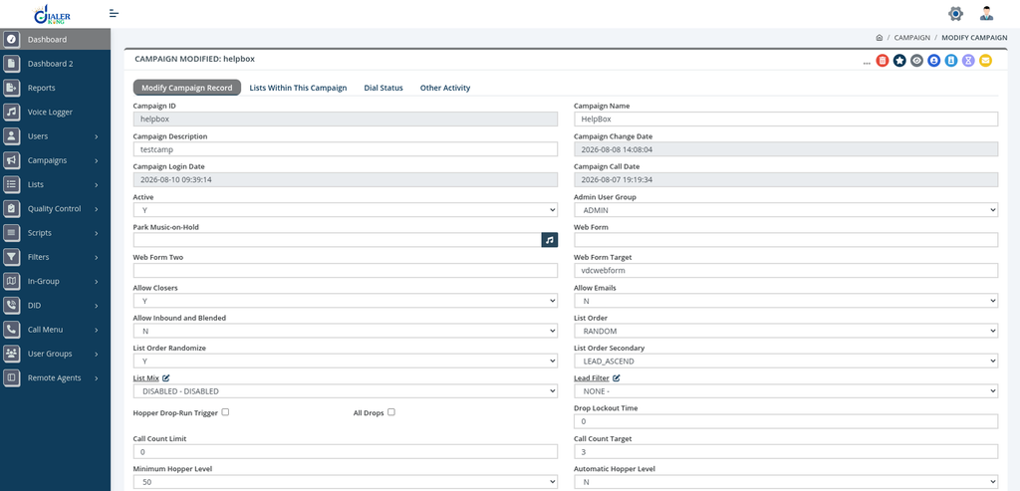Collapse the sidebar with hamburger icon
The height and width of the screenshot is (491, 1020).
pyautogui.click(x=114, y=13)
